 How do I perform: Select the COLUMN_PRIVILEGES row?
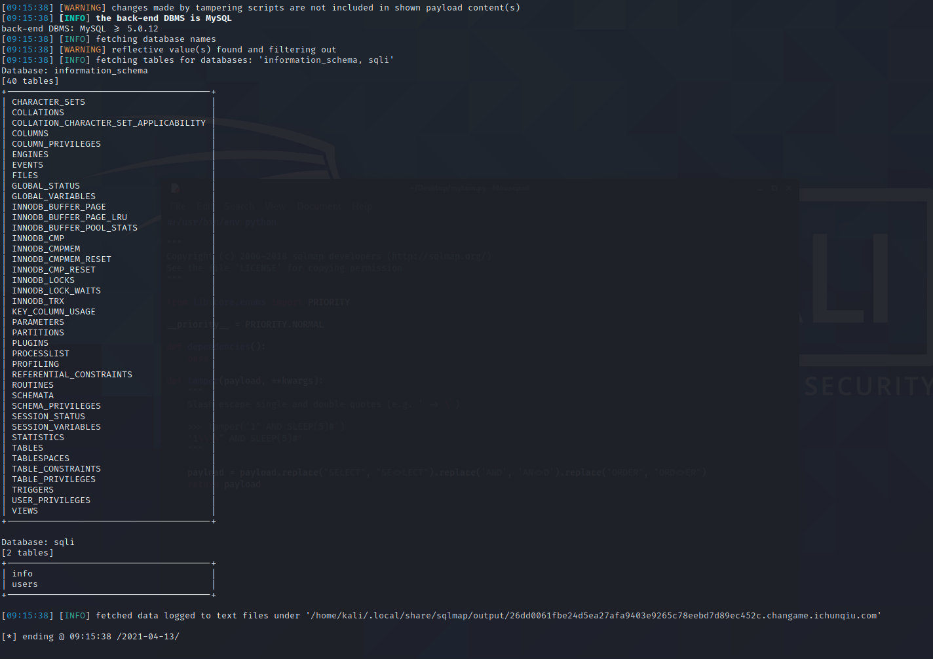coord(56,144)
